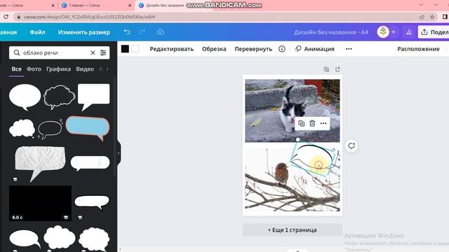This screenshot has height=252, width=449.
Task: Add page via Еще 1 страница
Action: coord(293,230)
